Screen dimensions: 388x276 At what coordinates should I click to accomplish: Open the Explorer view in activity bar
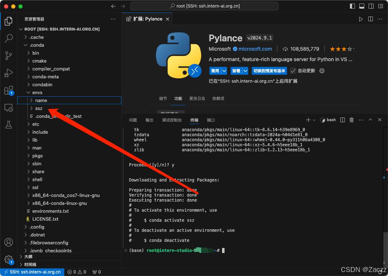(x=9, y=21)
